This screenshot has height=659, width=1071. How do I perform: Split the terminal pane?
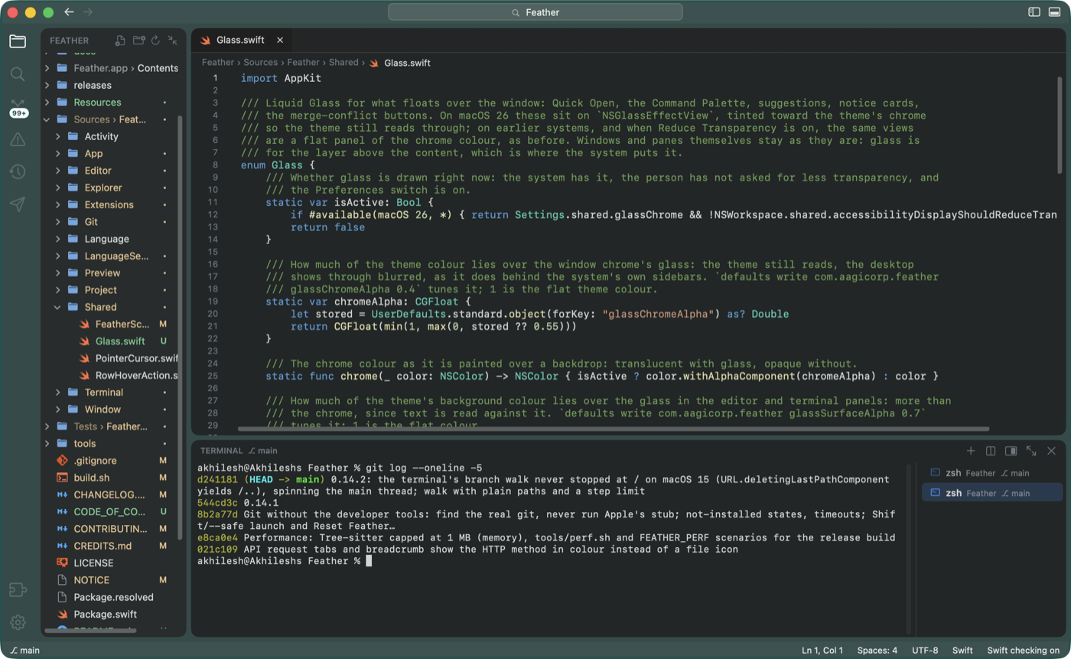(991, 451)
